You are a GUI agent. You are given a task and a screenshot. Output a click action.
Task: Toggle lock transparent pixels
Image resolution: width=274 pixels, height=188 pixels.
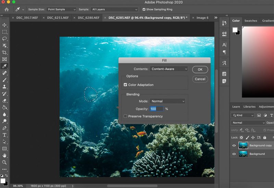[x=241, y=137]
